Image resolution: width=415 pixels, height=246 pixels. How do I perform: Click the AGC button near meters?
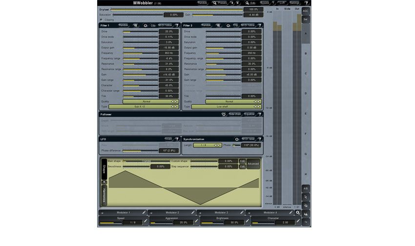tap(306, 11)
